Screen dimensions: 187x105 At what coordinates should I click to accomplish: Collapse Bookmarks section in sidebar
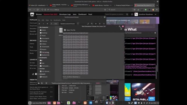[x=39, y=58]
